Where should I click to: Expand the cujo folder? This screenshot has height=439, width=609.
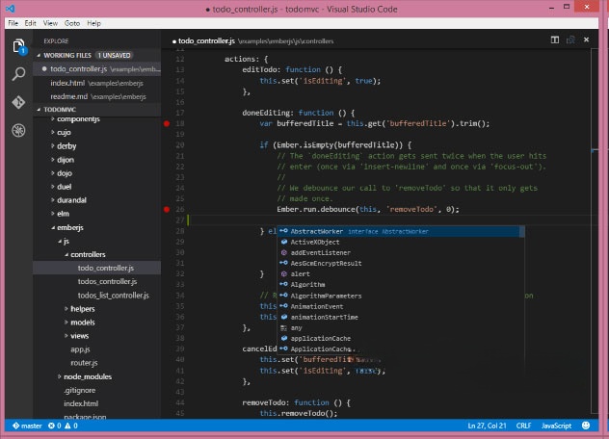point(52,132)
